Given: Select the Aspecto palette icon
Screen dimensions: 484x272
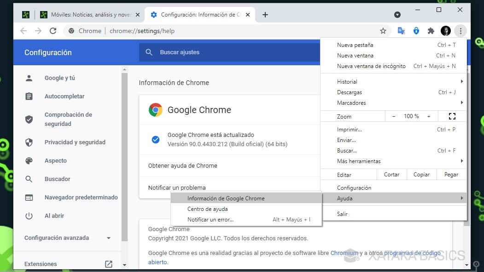Looking at the screenshot, I should click(29, 160).
